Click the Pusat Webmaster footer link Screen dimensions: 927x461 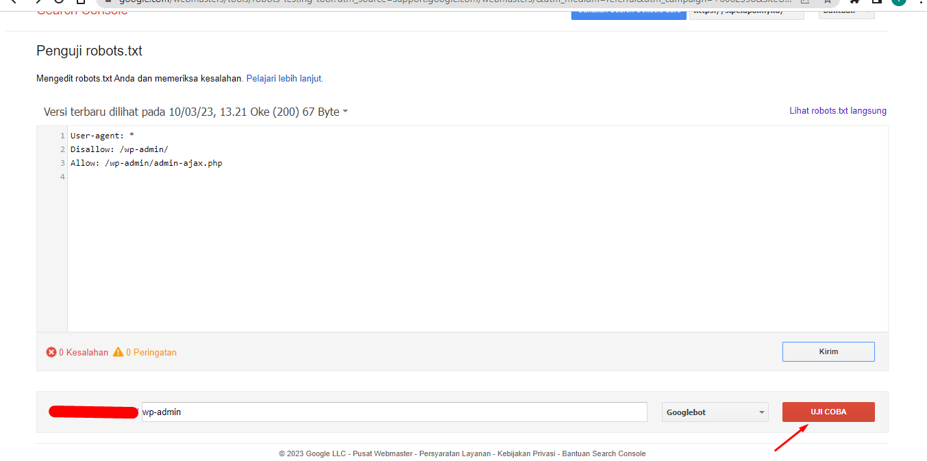(x=382, y=453)
